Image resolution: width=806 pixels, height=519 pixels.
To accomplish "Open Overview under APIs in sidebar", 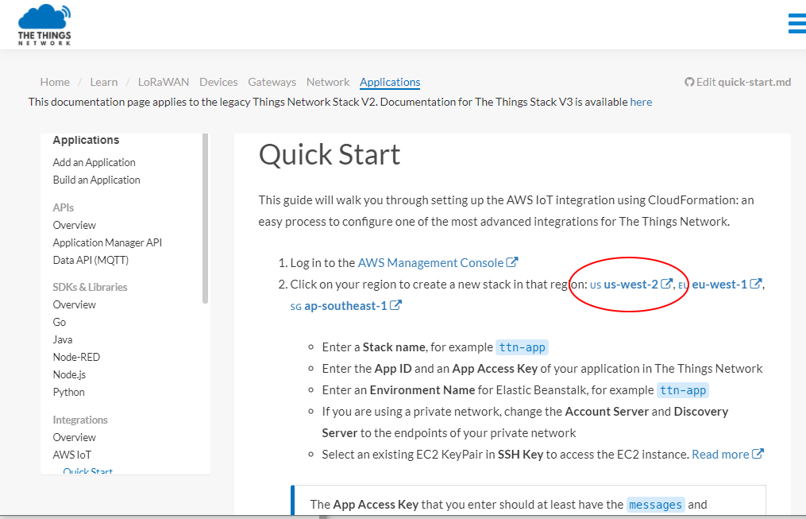I will pos(75,225).
